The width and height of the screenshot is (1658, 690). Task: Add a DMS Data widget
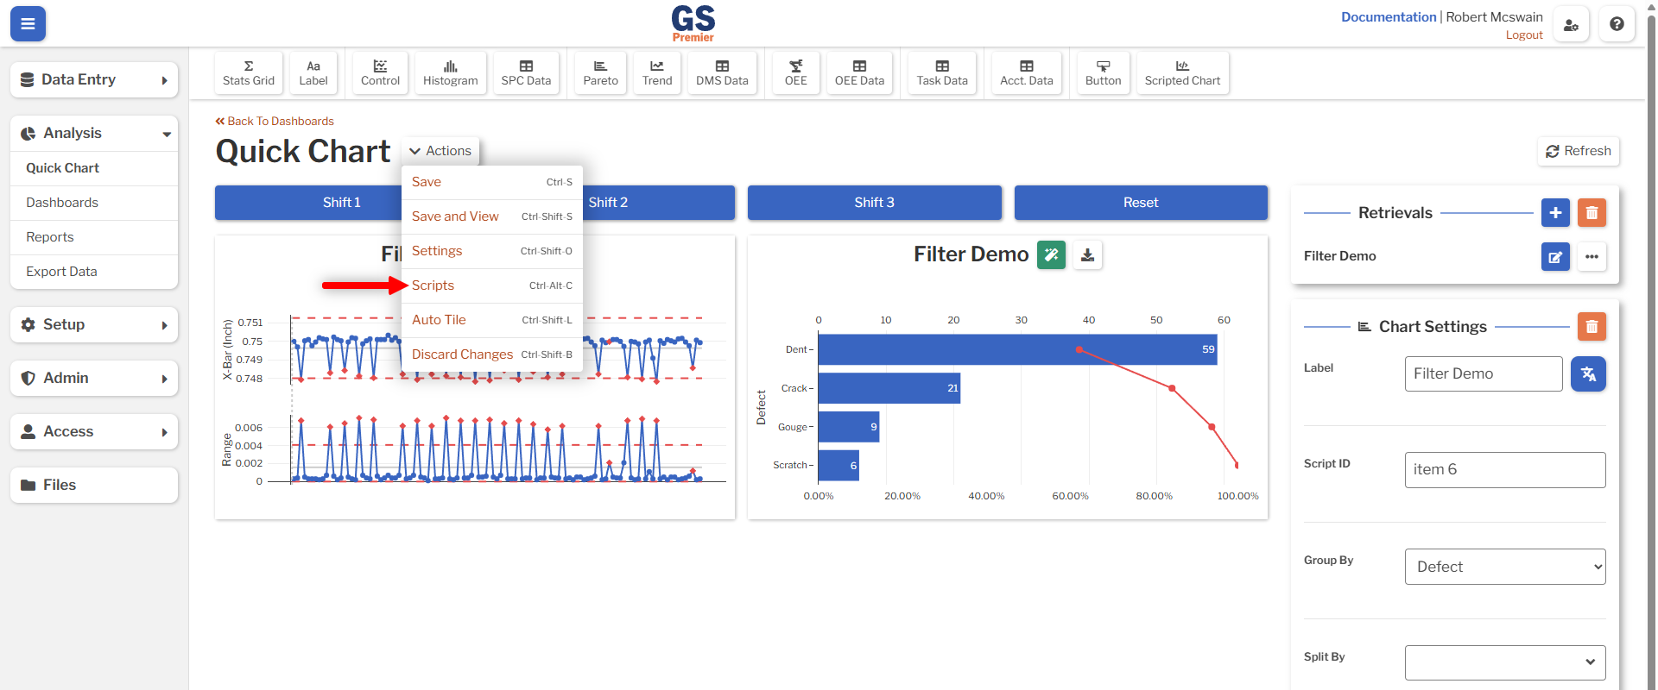coord(722,72)
